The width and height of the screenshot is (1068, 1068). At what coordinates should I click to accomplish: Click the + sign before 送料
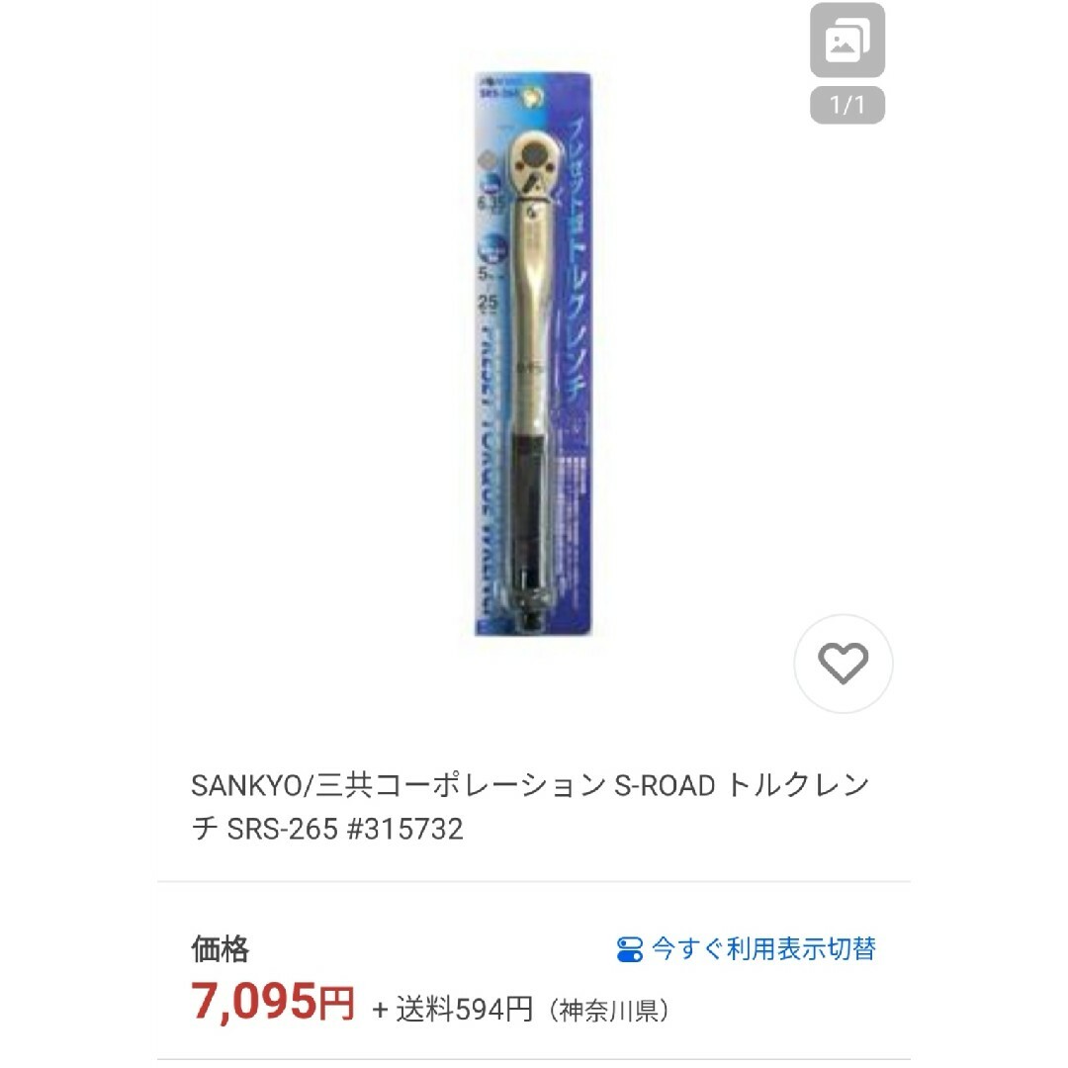(380, 1010)
